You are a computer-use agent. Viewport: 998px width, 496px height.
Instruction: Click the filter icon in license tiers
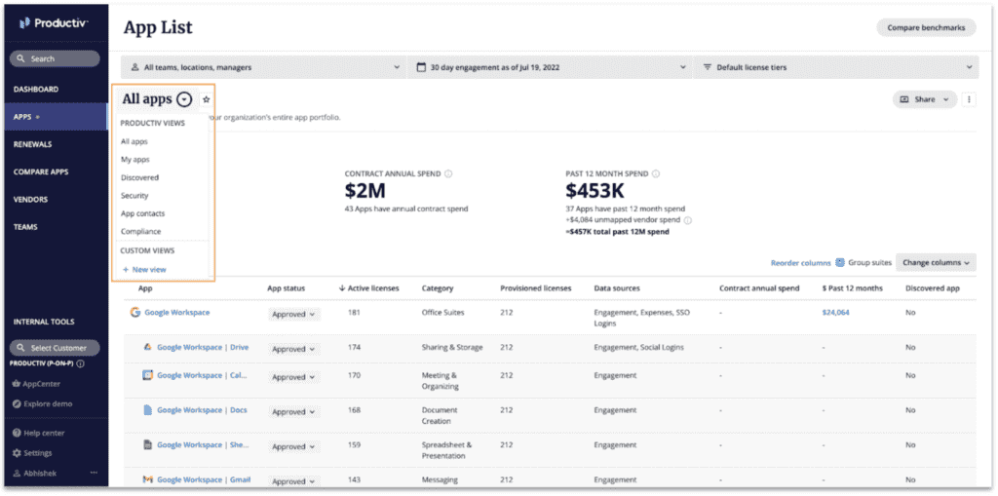tap(708, 67)
